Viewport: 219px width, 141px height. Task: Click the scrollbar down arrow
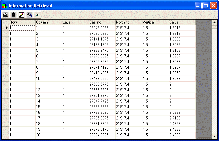[214, 137]
